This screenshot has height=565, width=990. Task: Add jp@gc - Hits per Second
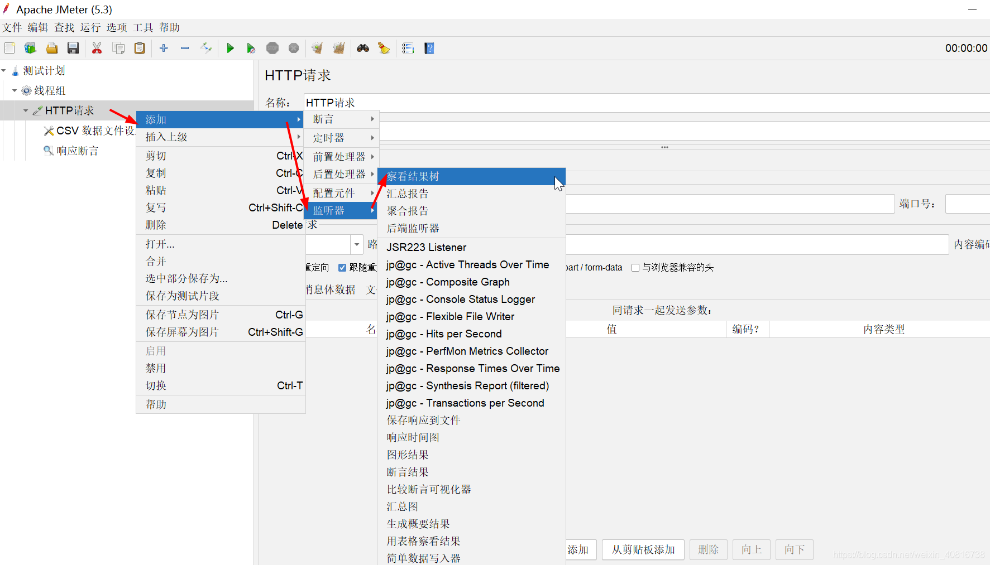click(x=472, y=334)
